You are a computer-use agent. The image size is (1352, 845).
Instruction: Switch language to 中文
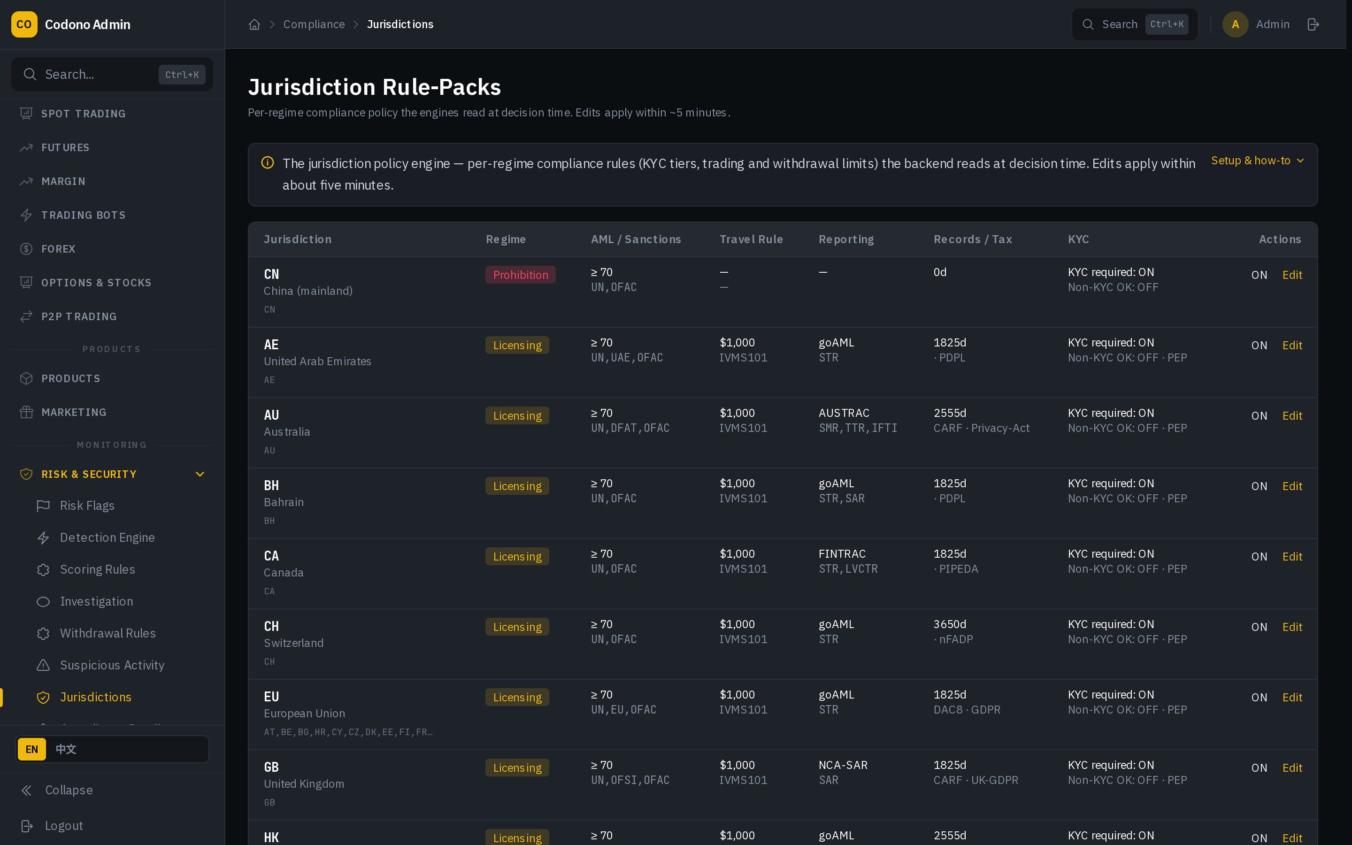pyautogui.click(x=66, y=749)
